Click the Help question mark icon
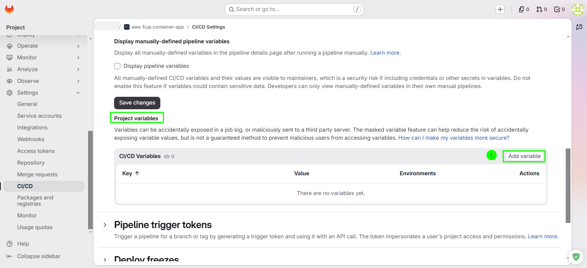587x268 pixels. click(x=10, y=244)
